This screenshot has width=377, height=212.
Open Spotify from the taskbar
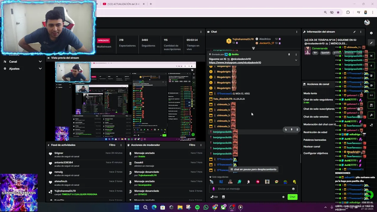(x=197, y=207)
